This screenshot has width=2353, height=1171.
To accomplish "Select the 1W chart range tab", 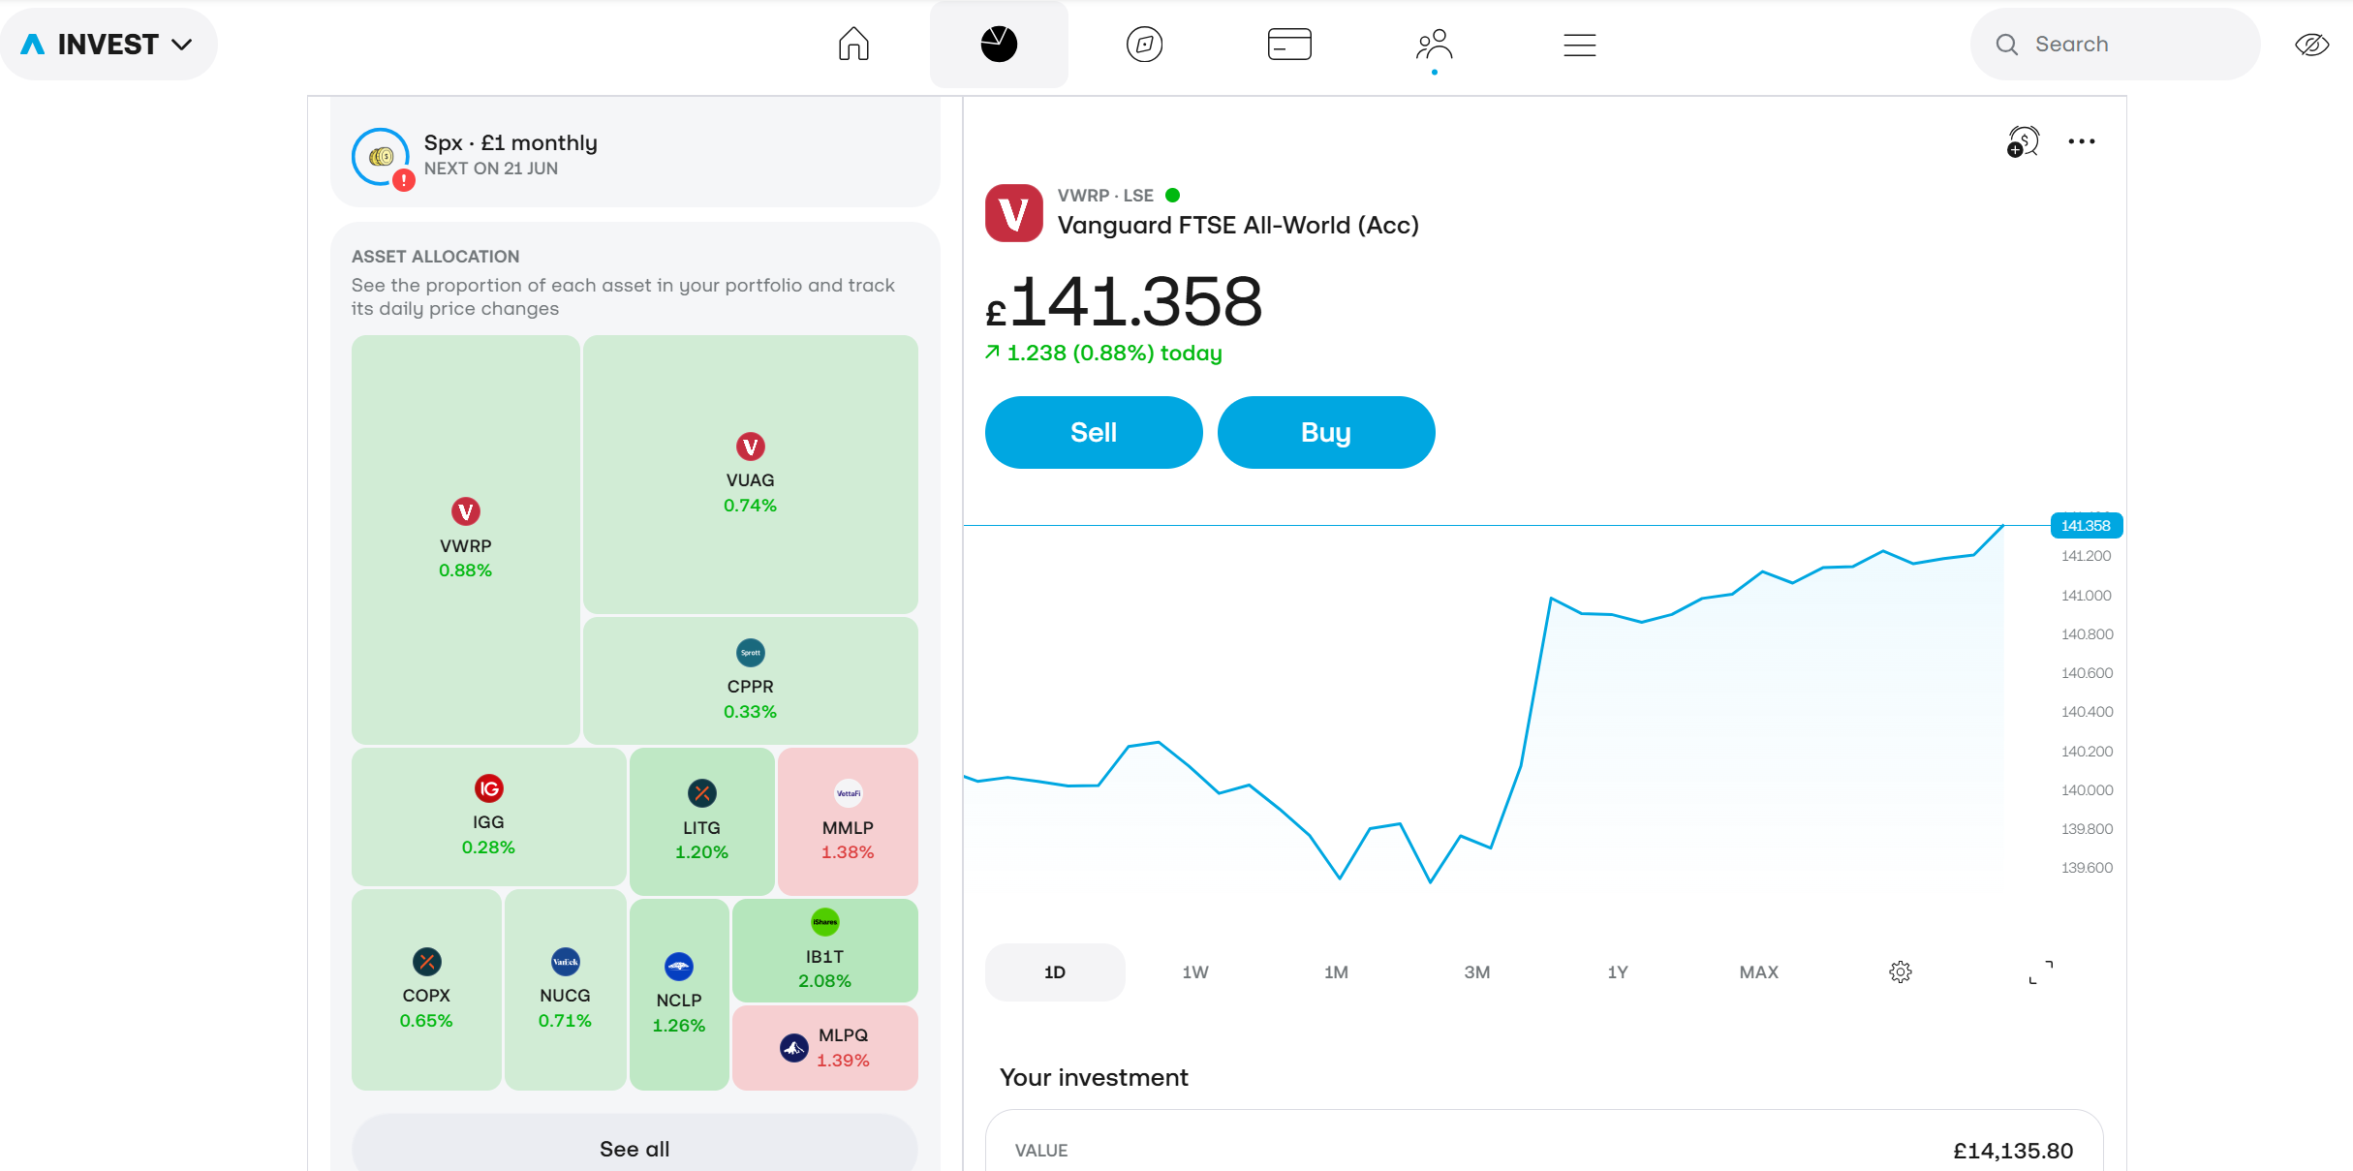I will pos(1195,971).
